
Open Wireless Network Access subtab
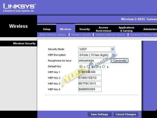[110, 35]
